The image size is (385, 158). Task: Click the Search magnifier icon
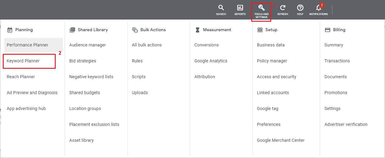pyautogui.click(x=221, y=8)
